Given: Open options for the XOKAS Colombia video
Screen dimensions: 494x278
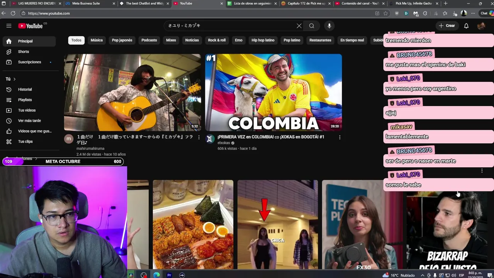Looking at the screenshot, I should pos(340,137).
